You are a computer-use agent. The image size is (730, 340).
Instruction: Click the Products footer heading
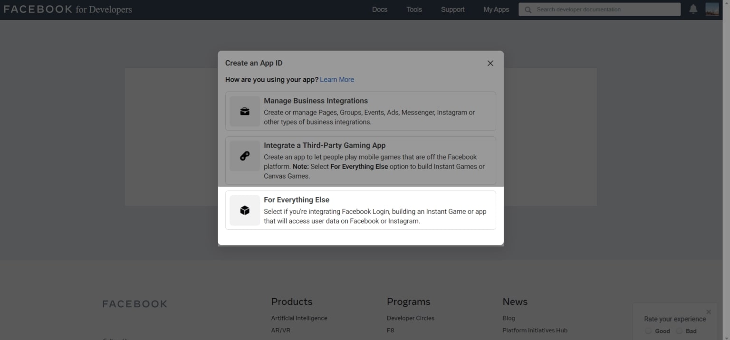(292, 302)
